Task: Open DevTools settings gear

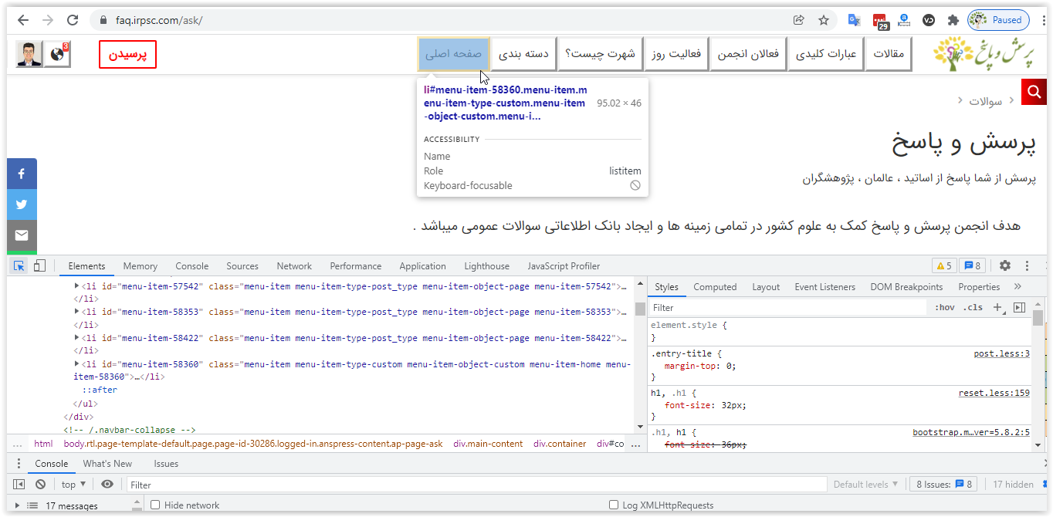Action: 1004,266
